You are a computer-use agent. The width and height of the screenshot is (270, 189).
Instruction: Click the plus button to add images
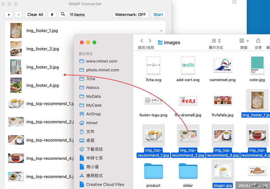coord(9,15)
